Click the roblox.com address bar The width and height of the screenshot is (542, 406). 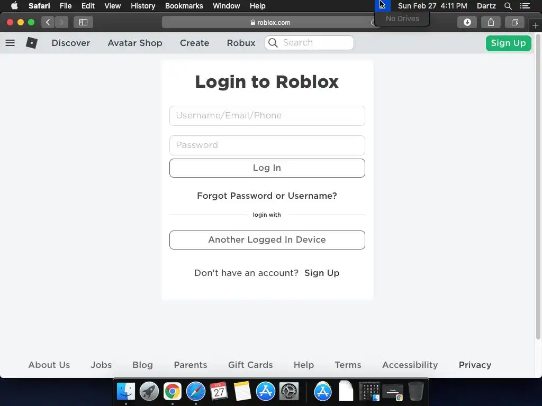270,22
